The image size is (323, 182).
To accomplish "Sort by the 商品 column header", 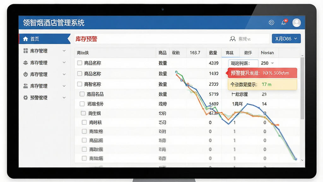I will pos(162,53).
